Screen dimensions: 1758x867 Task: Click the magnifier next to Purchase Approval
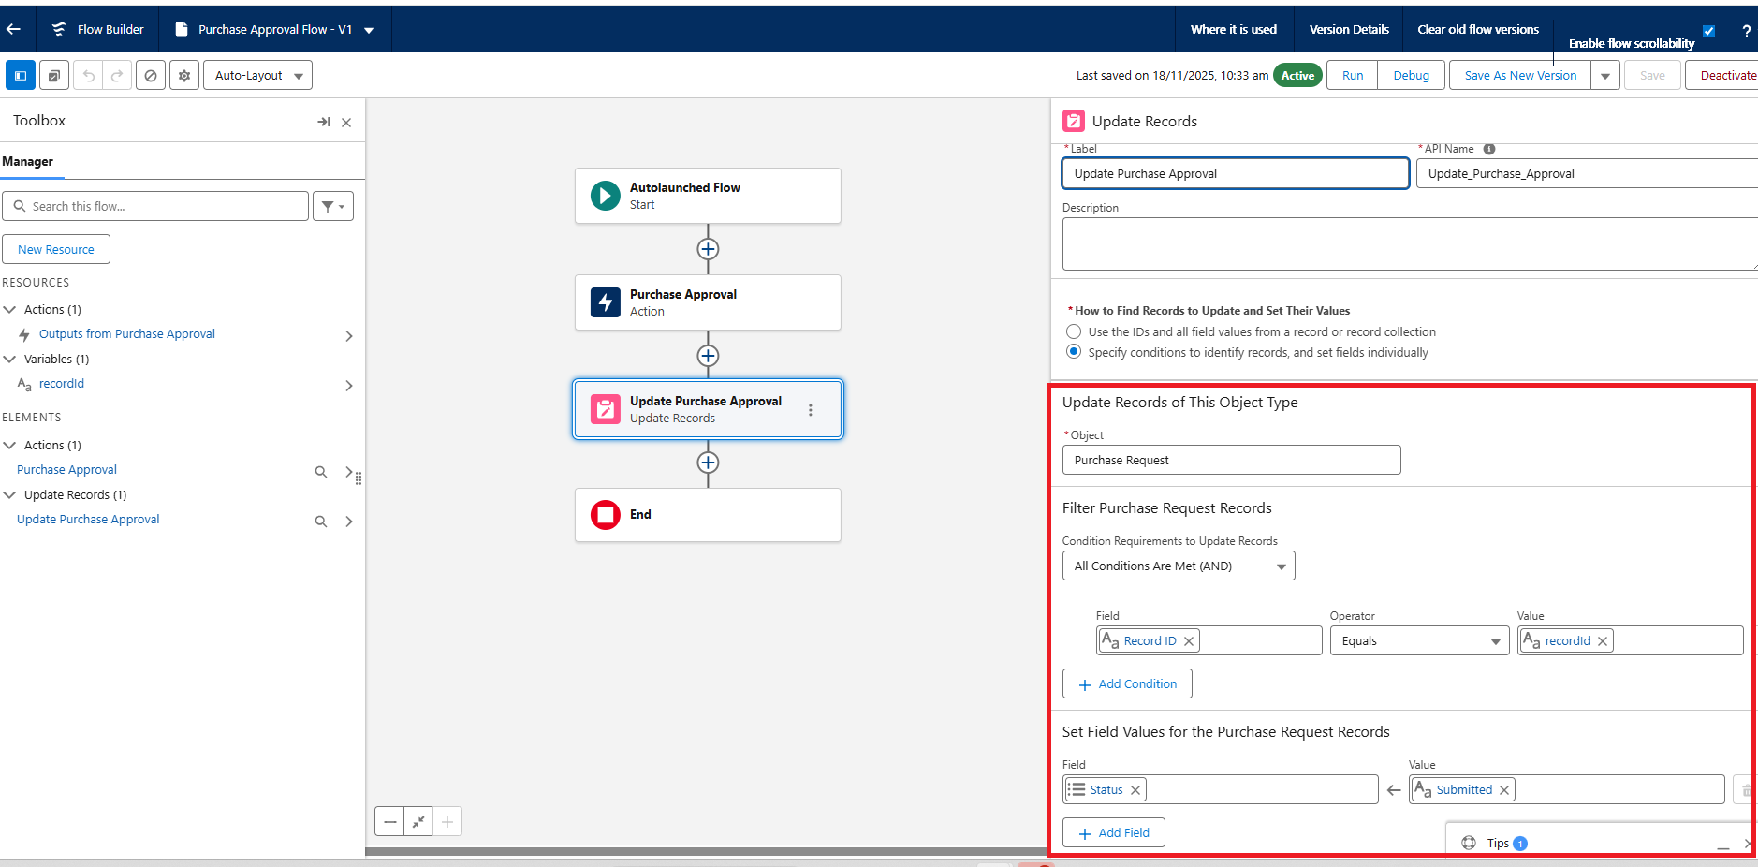pyautogui.click(x=320, y=472)
